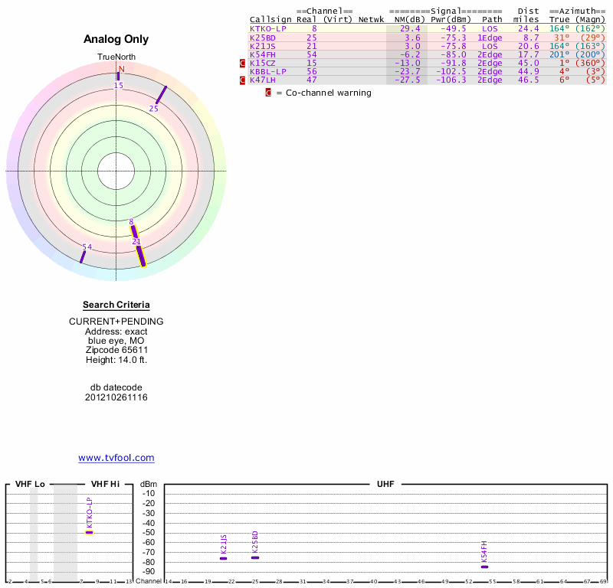This screenshot has height=588, width=613.
Task: Click the Search Criteria heading
Action: point(116,305)
